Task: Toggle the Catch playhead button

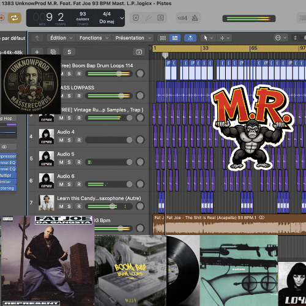Action: [x=190, y=38]
